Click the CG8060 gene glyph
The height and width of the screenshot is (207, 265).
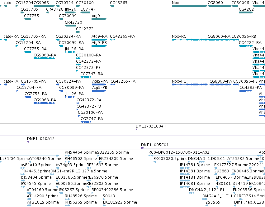click(219, 6)
